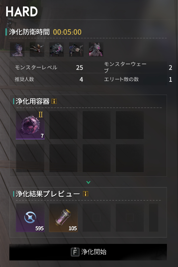Click the pink-eyed elite monster portrait

pyautogui.click(x=96, y=49)
